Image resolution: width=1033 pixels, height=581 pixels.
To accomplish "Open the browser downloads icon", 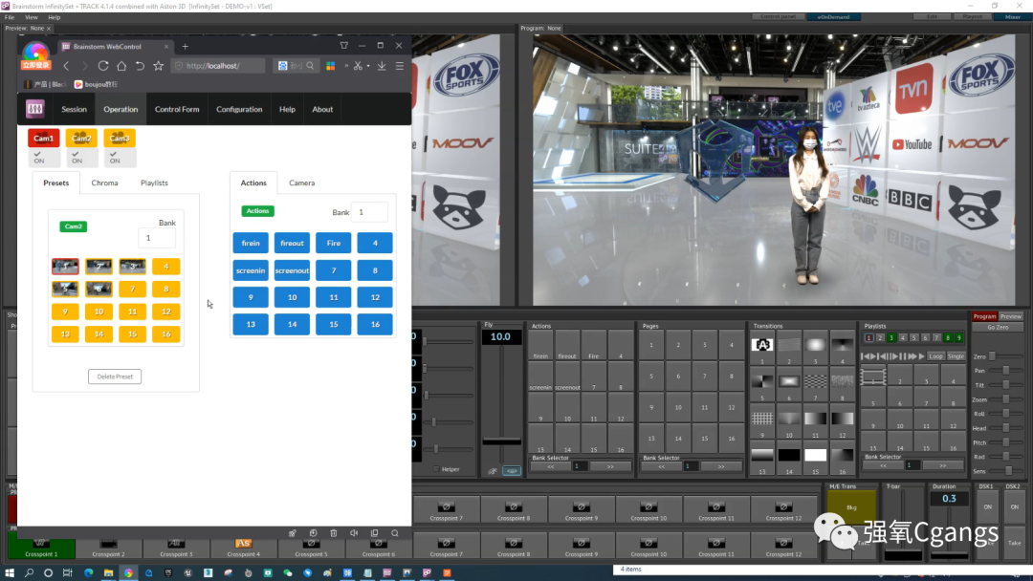I will tap(382, 66).
